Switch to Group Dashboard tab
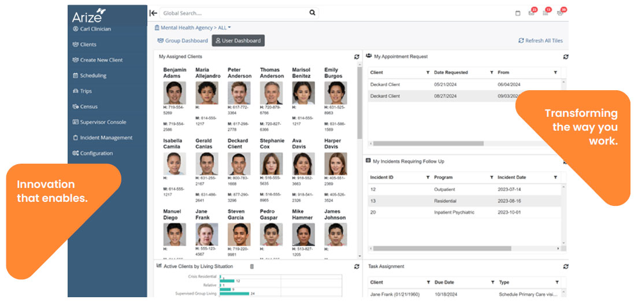Image resolution: width=638 pixels, height=303 pixels. [183, 40]
